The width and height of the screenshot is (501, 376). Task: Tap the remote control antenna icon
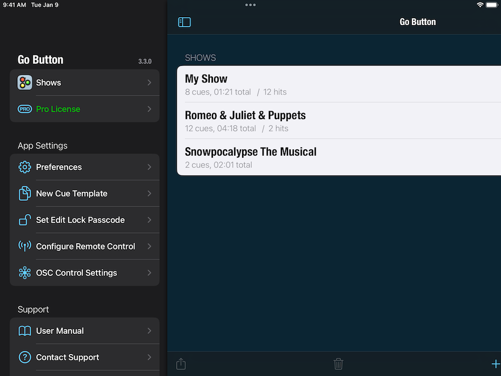point(25,246)
